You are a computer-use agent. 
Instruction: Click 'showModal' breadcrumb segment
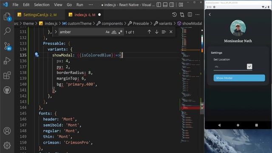click(192, 23)
